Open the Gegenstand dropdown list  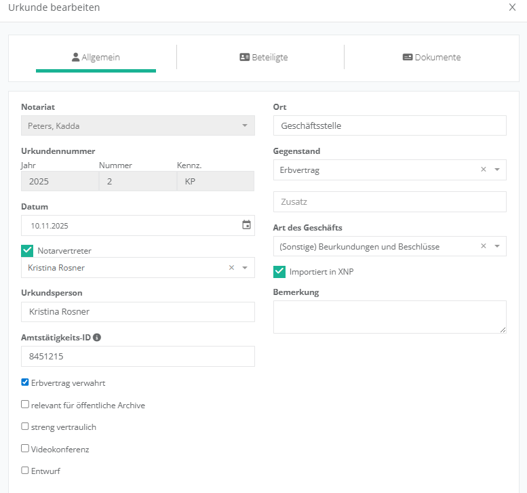497,170
